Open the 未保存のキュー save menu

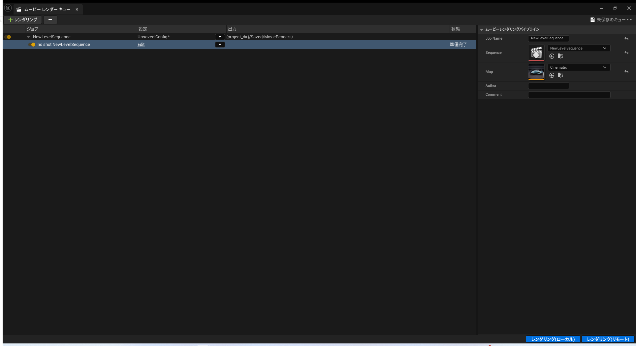pos(611,20)
